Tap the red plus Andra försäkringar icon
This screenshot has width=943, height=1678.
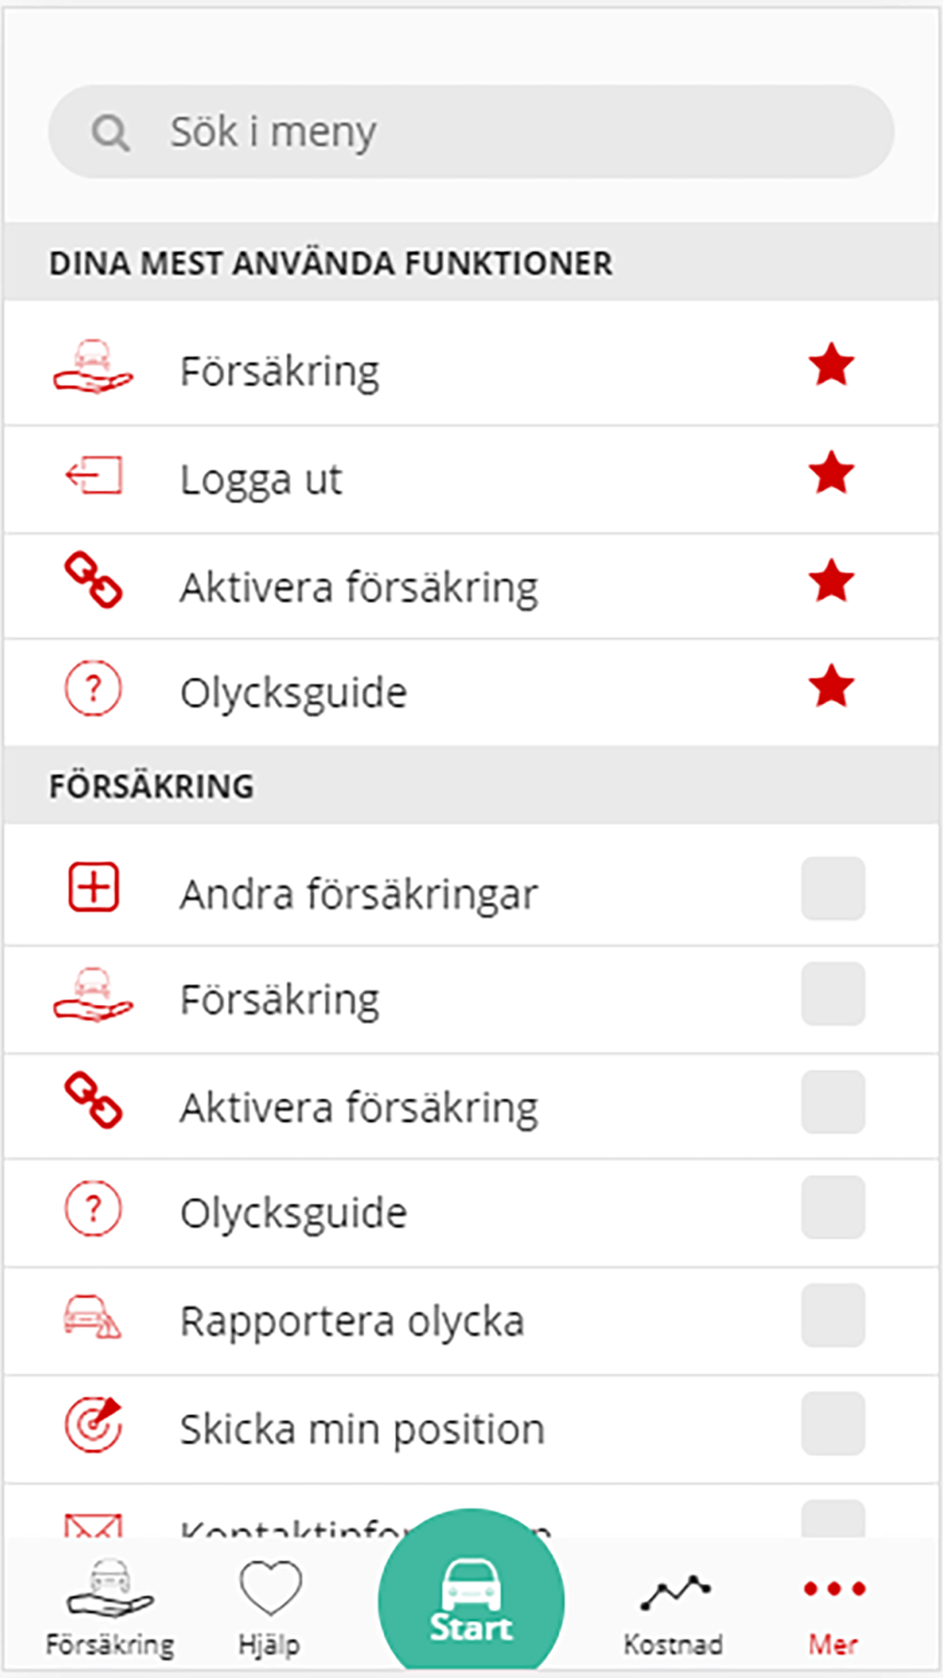click(93, 887)
